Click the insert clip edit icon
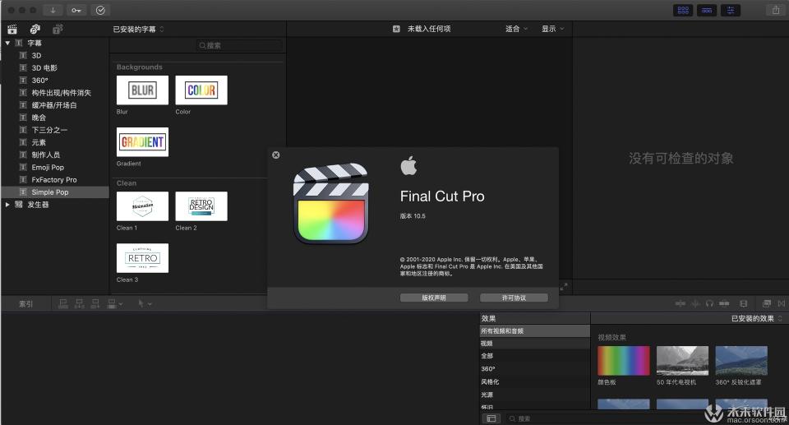789x425 pixels. coord(80,303)
